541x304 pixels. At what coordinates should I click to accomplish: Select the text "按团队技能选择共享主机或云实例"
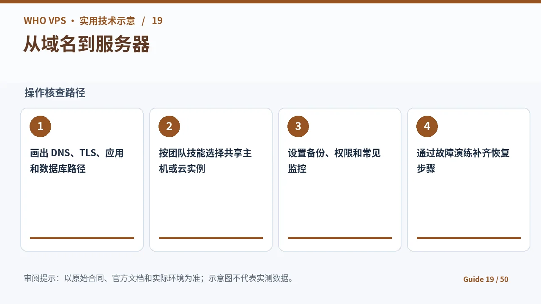(205, 161)
